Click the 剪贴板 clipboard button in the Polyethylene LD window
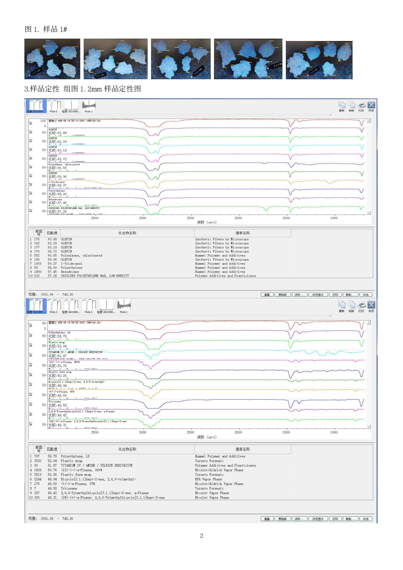Viewport: 403px width, 570px height. tap(282, 519)
